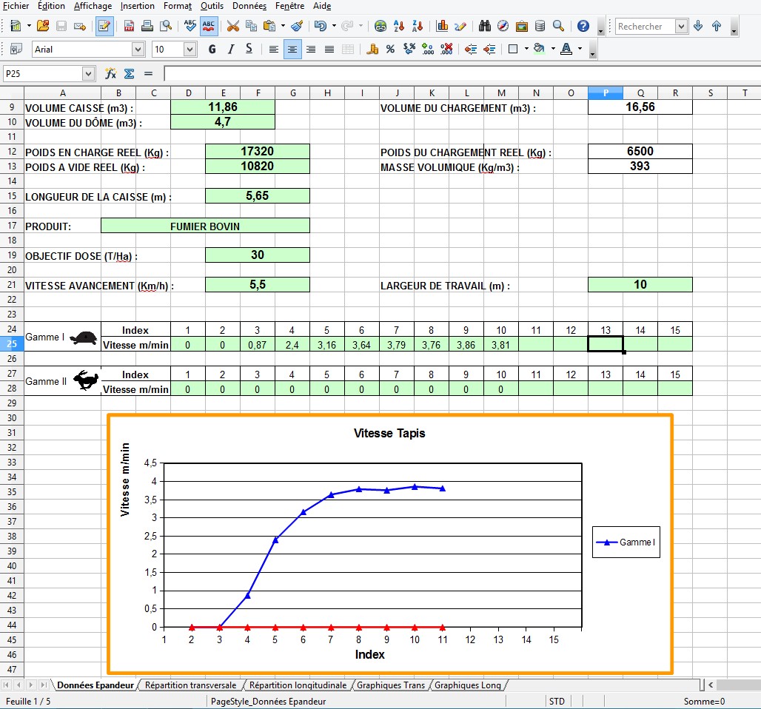Viewport: 761px width, 709px height.
Task: Expand the Arial font name dropdown
Action: pos(138,49)
